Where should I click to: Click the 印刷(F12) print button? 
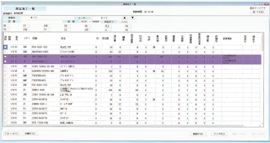[x=30, y=133]
